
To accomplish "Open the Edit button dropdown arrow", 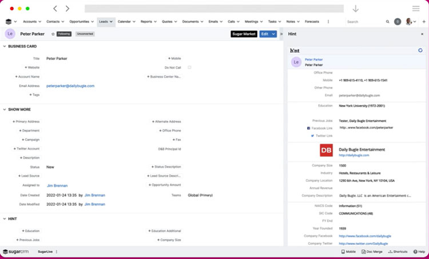I will [273, 34].
